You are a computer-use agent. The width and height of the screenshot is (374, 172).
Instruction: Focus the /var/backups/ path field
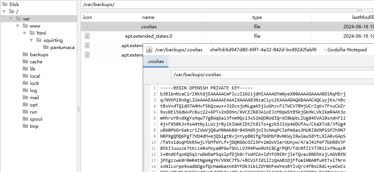pos(227,5)
